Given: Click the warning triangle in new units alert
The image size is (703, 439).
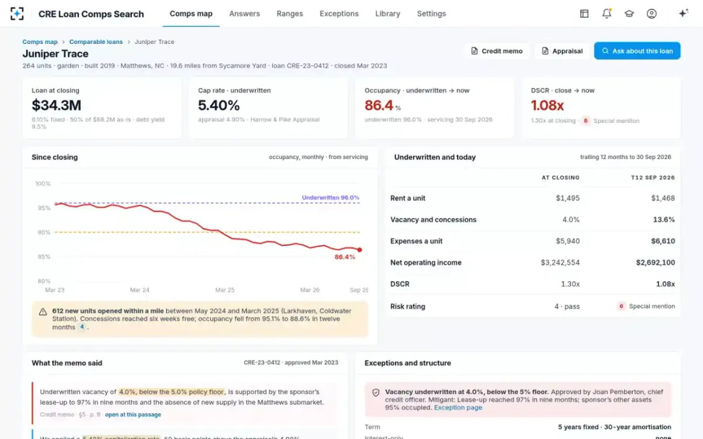Looking at the screenshot, I should click(43, 312).
